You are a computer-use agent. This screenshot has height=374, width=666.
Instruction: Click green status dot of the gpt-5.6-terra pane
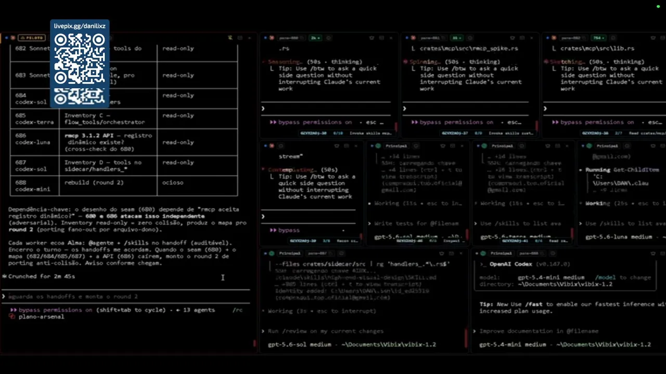point(484,146)
